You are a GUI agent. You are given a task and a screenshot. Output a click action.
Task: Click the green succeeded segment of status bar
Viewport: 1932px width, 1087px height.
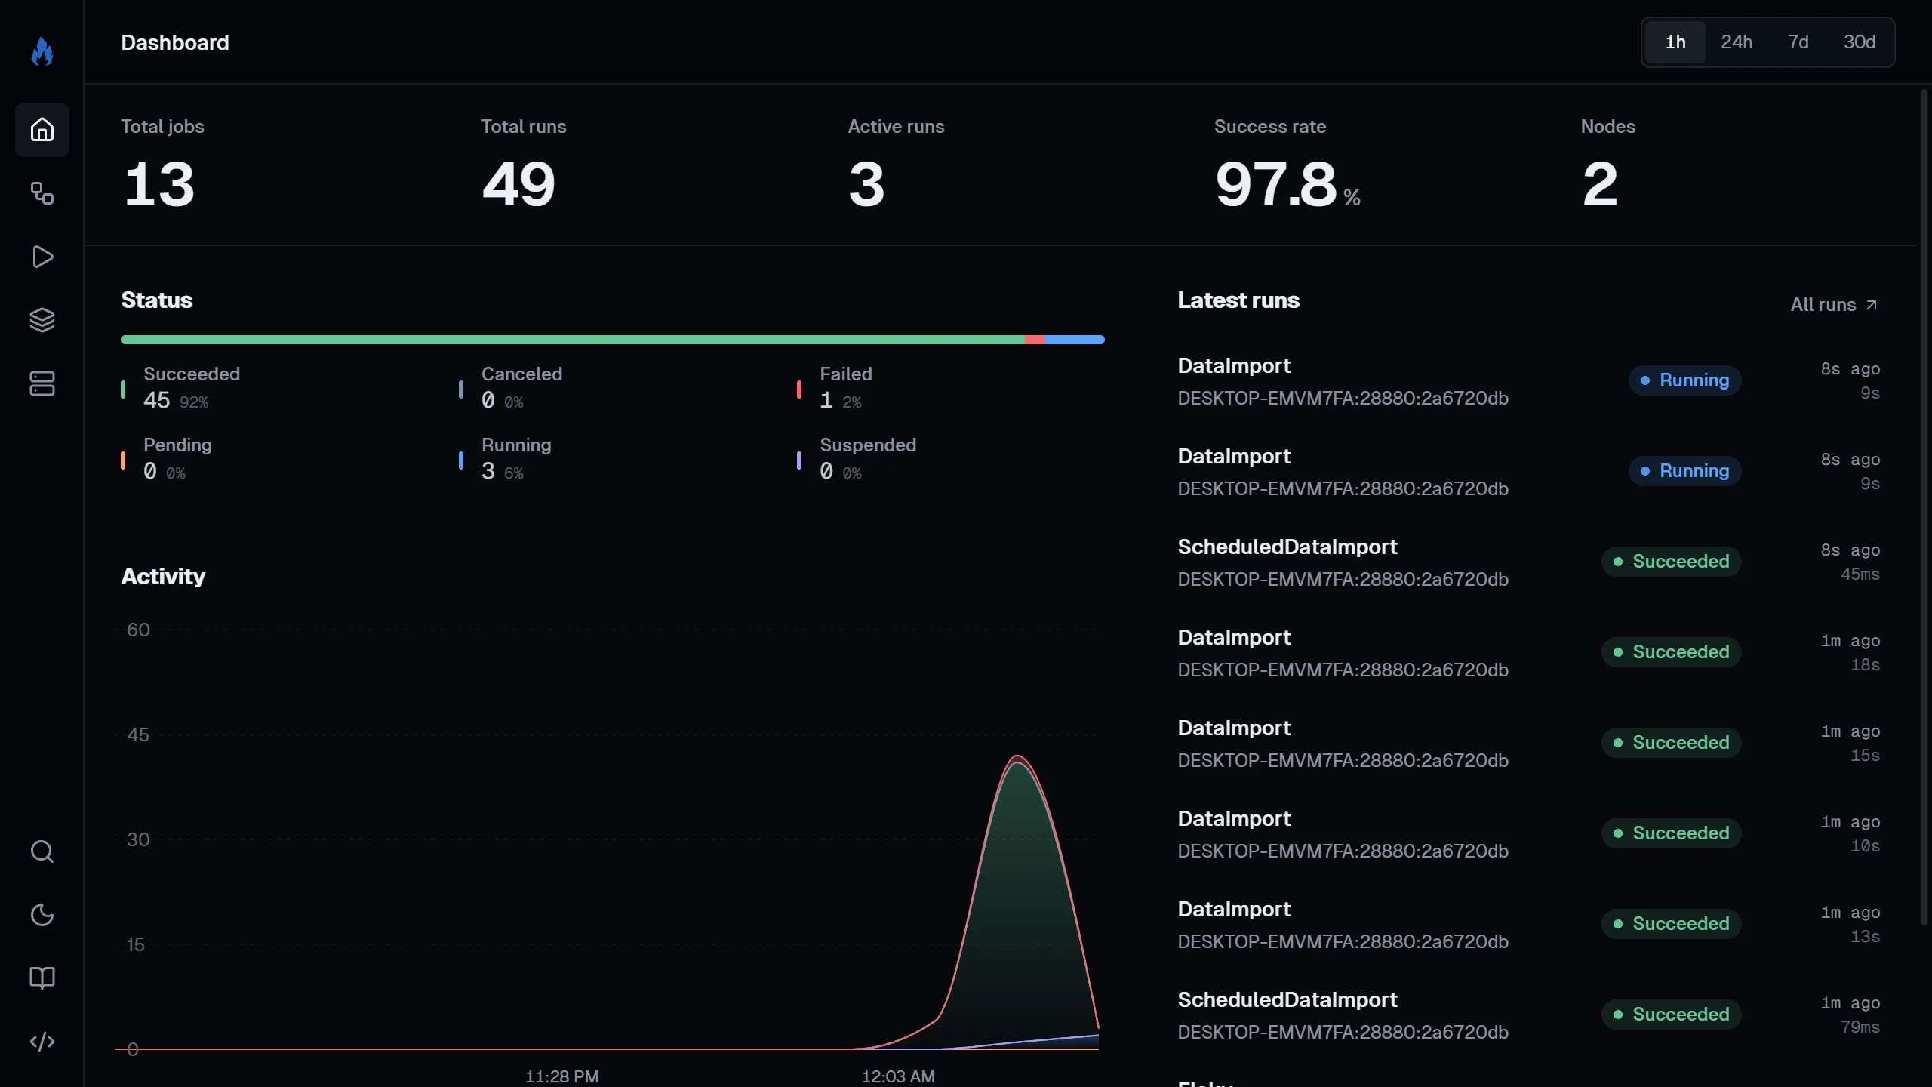click(573, 340)
